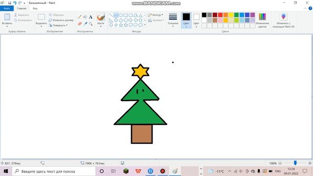Choose the Right arrow shape
This screenshot has width=313, height=176.
coord(131,20)
